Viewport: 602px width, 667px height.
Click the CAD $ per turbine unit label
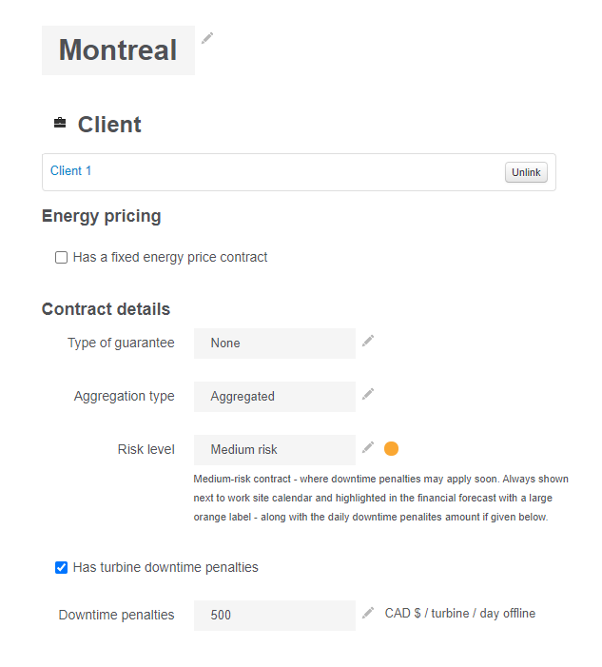[x=460, y=614]
